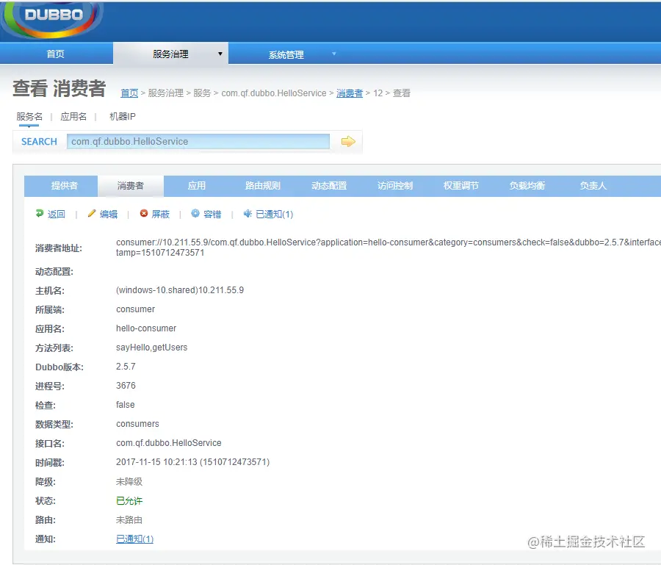This screenshot has width=661, height=565.
Task: Click the SEARCH label
Action: pyautogui.click(x=39, y=142)
